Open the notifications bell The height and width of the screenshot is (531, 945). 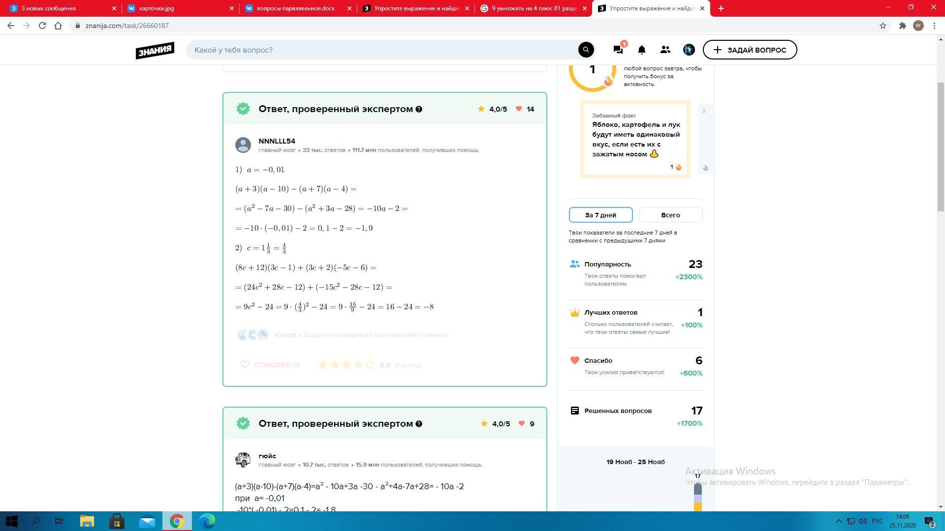coord(641,50)
